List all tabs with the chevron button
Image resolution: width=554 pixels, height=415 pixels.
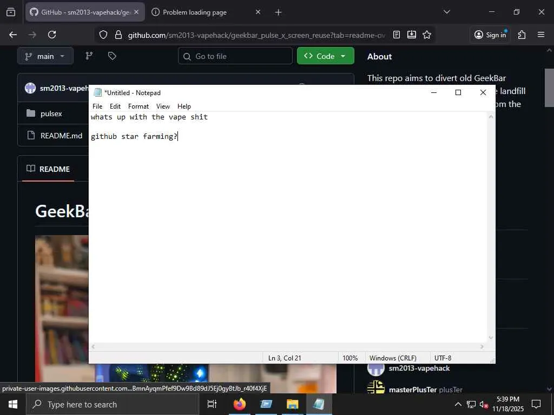pos(446,12)
